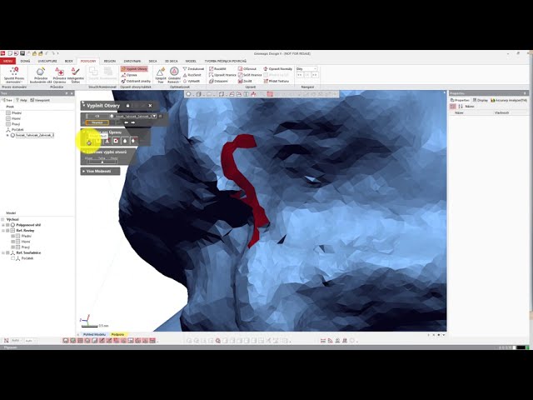533x400 pixels.
Task: Select the Inteligentní Štětec tool
Action: [75, 73]
